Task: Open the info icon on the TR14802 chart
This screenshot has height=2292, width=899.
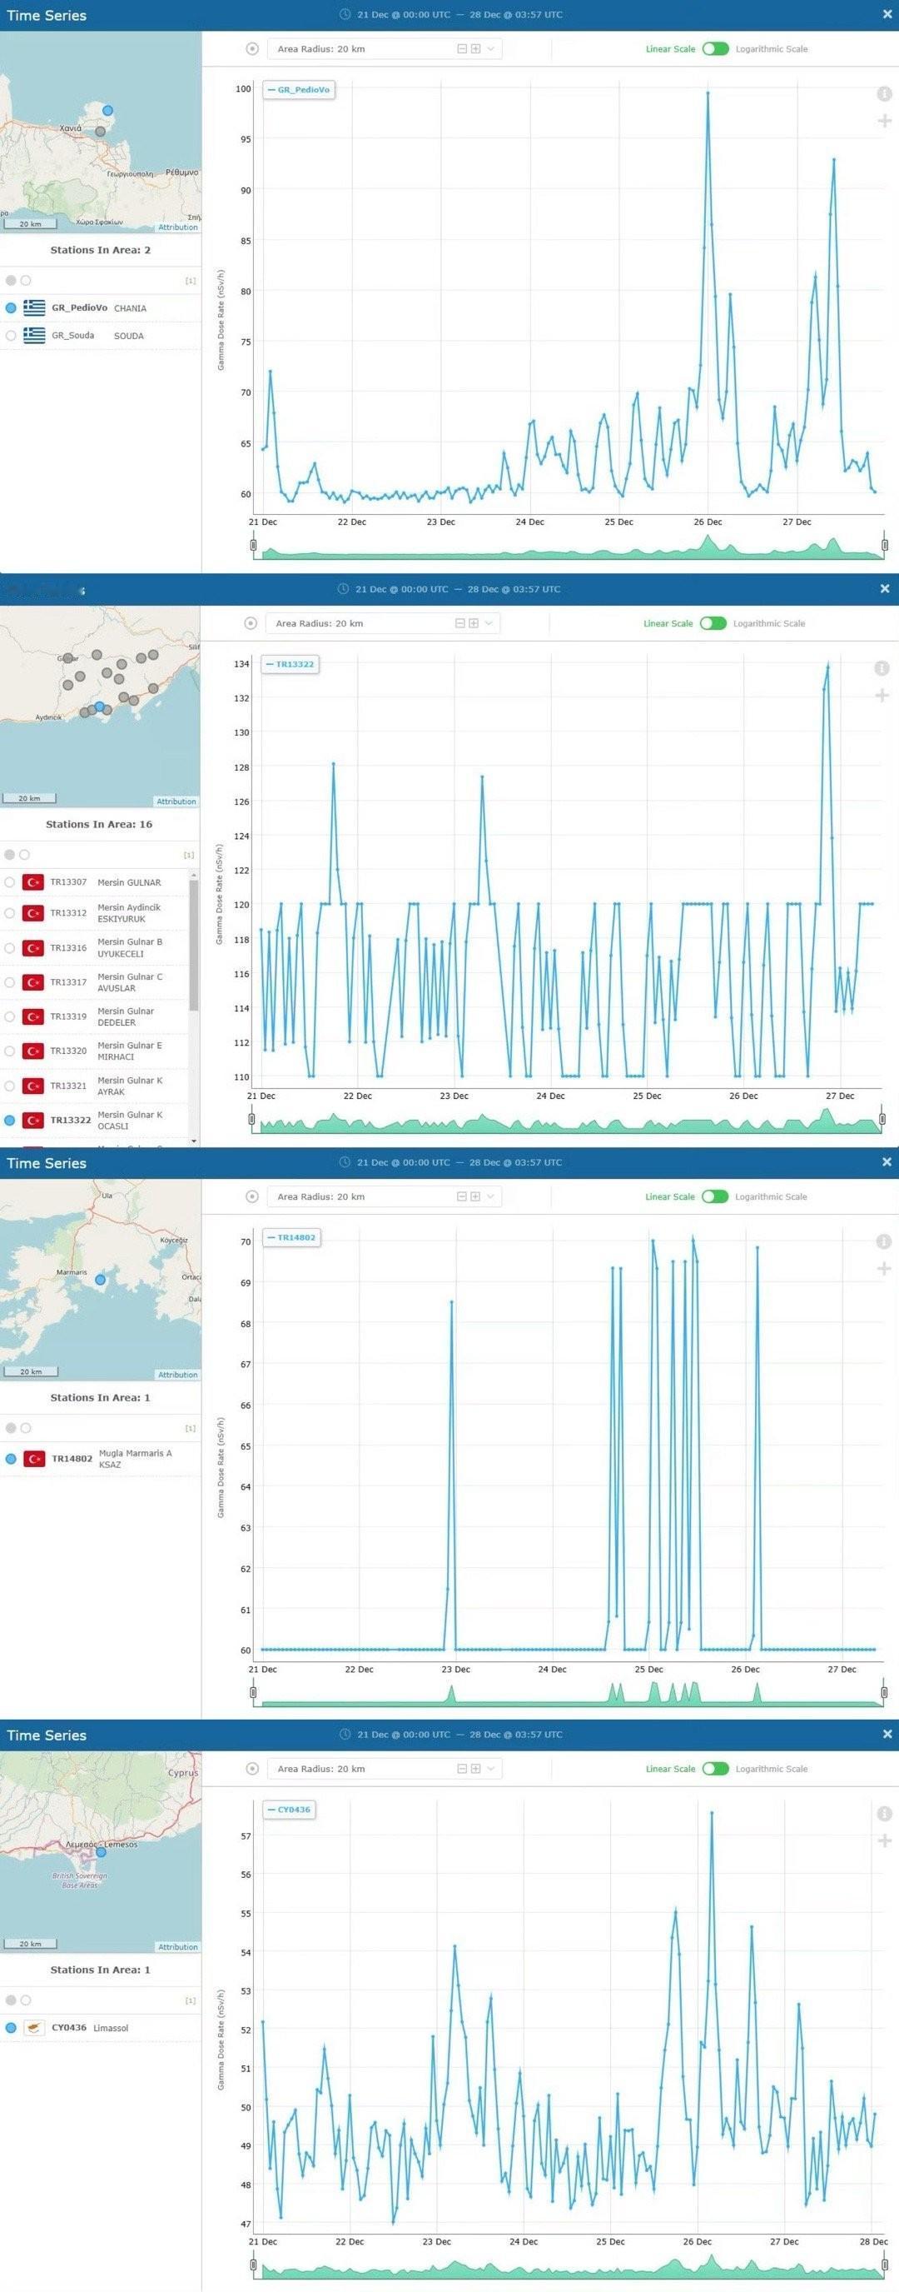Action: click(x=884, y=1241)
